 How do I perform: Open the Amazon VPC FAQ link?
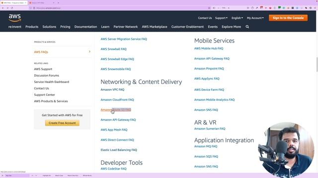point(112,89)
